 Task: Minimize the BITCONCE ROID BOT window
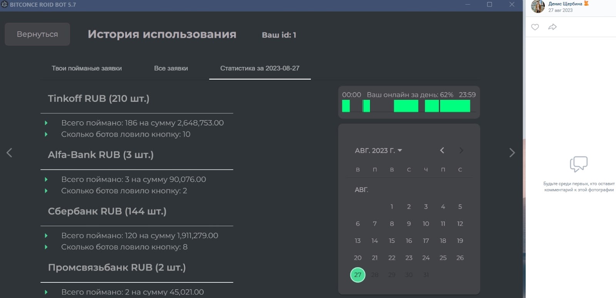tap(468, 5)
